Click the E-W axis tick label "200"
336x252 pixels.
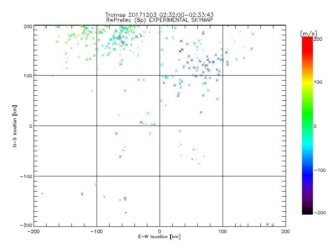pos(285,231)
